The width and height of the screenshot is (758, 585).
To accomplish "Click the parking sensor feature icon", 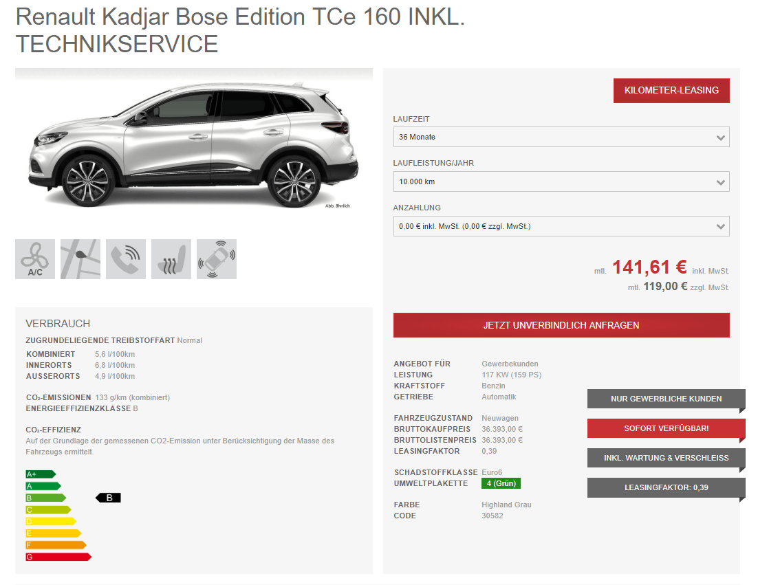I will [217, 259].
